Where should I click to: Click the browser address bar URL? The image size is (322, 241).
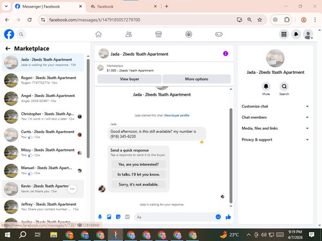tap(95, 20)
